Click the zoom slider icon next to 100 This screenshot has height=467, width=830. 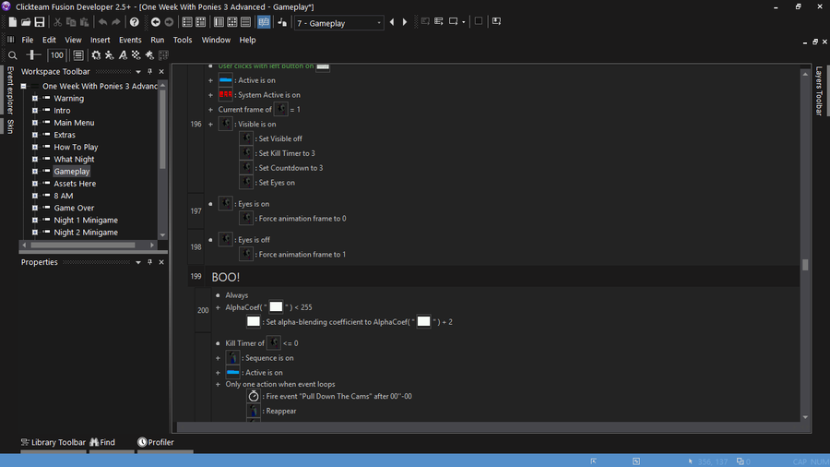[x=33, y=55]
